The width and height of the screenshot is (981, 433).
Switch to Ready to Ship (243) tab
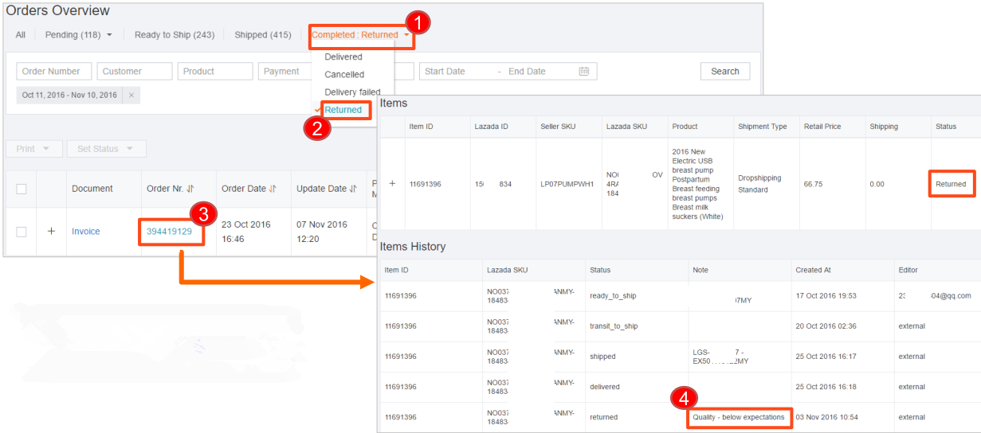(x=174, y=35)
